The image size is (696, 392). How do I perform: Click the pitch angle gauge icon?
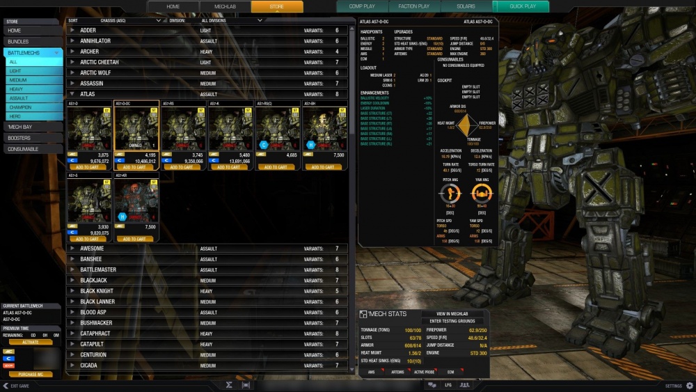pos(450,193)
